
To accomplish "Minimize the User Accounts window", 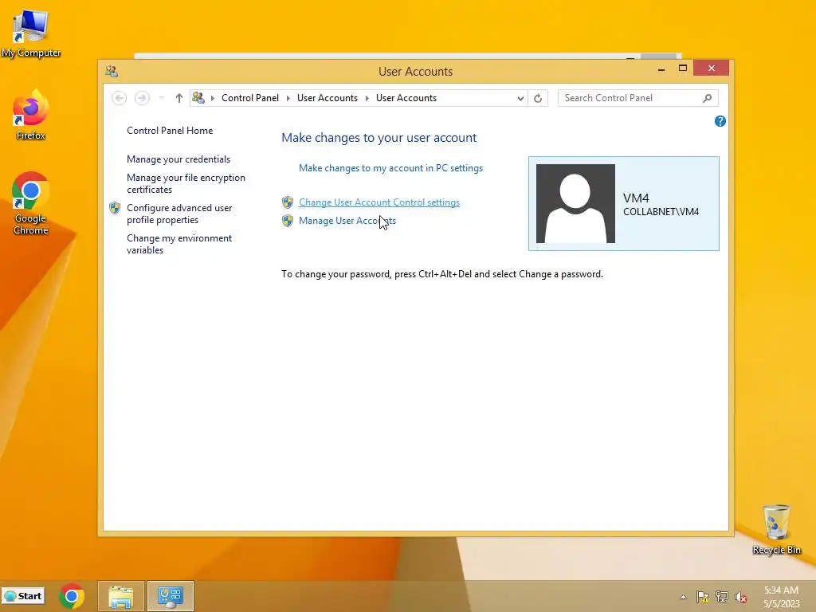I will pyautogui.click(x=661, y=69).
